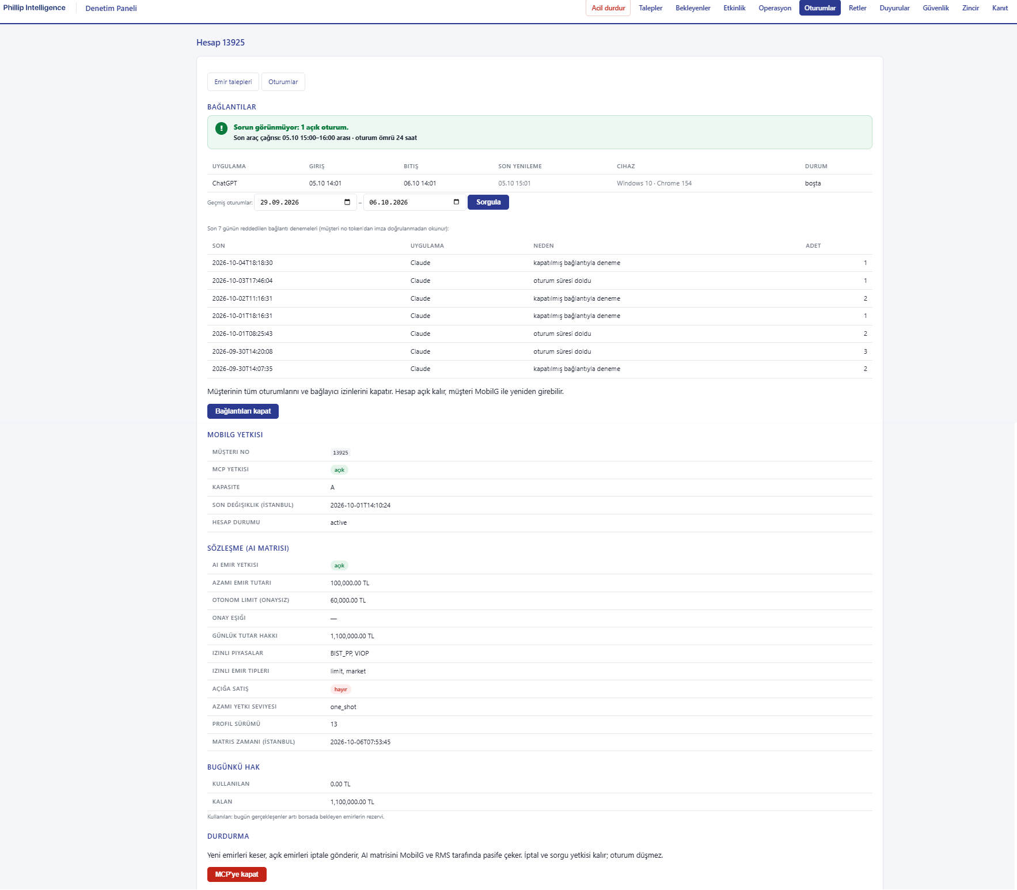This screenshot has height=890, width=1017.
Task: Open the Kanıt nav item
Action: [1000, 8]
